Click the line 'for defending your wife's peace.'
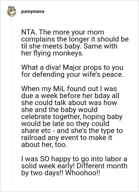139x192 pixels. [72, 74]
